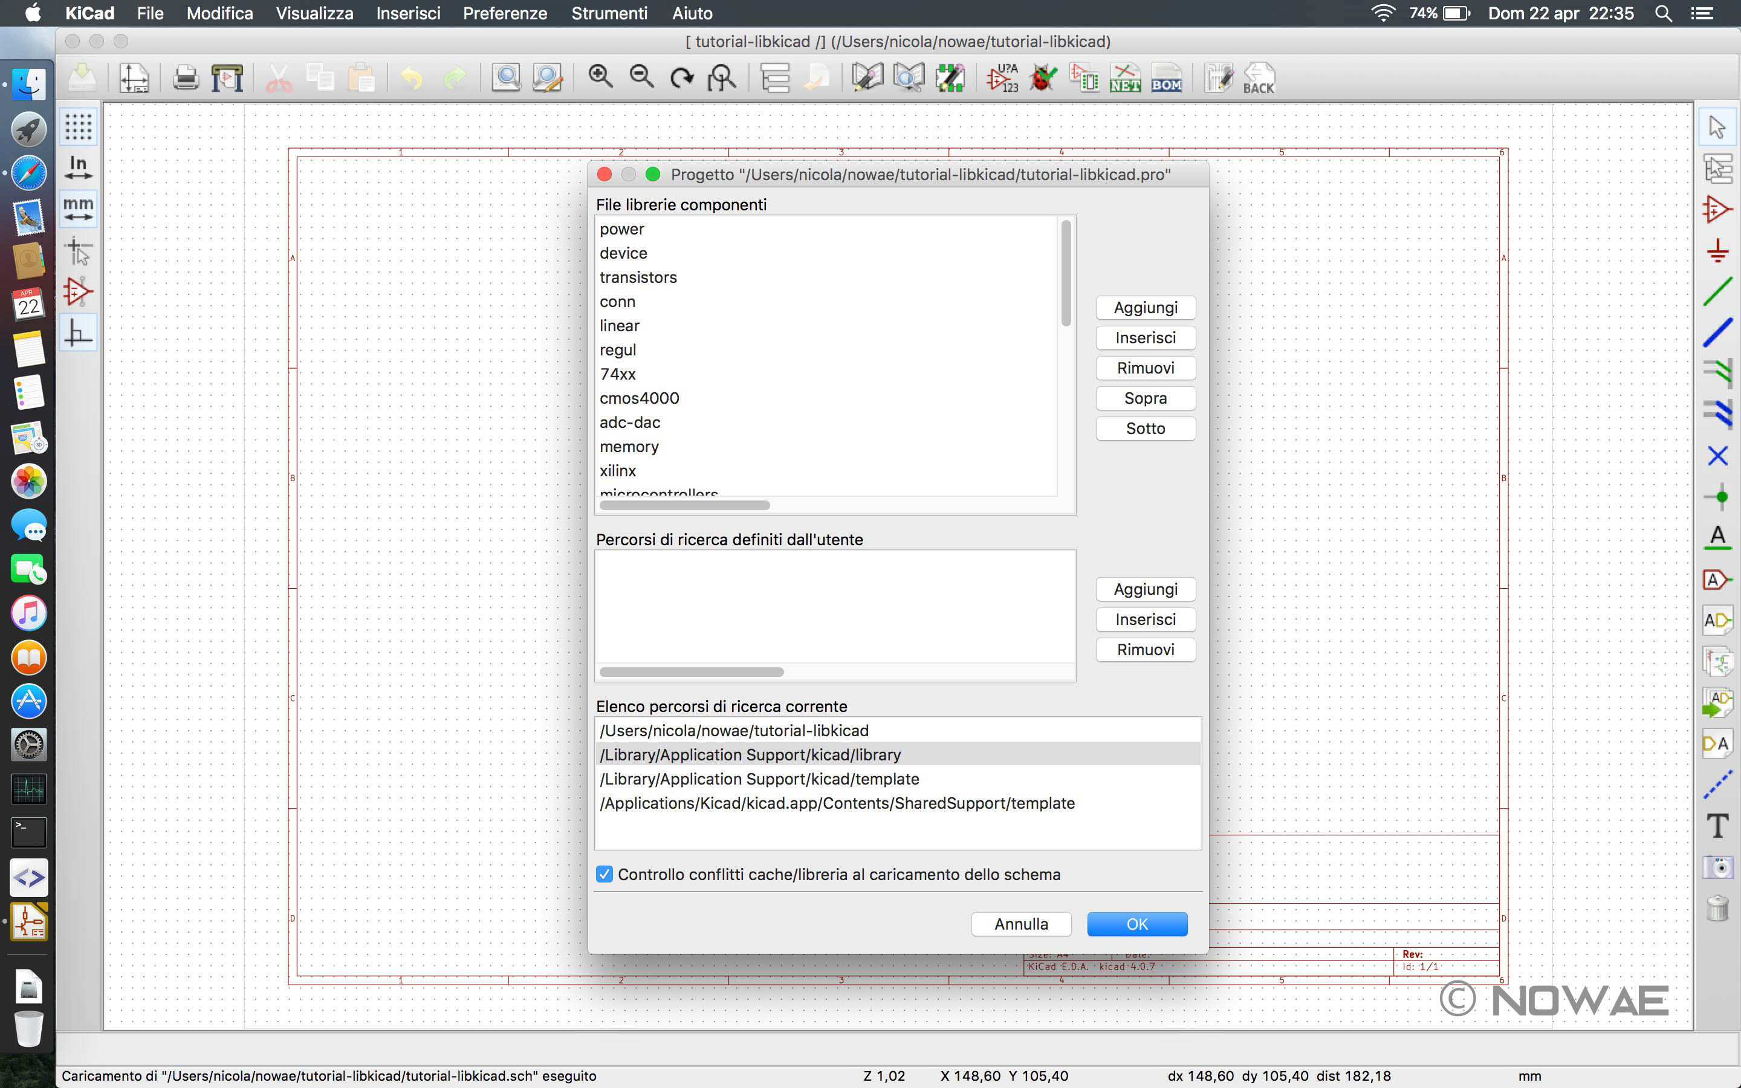Select the /Users/nicola/nowae/tutorial-libkicad path
1741x1088 pixels.
(x=898, y=730)
